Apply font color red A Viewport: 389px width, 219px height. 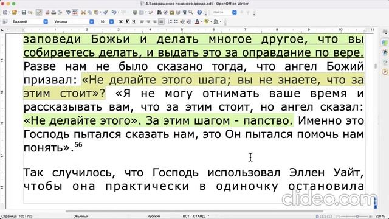point(197,22)
